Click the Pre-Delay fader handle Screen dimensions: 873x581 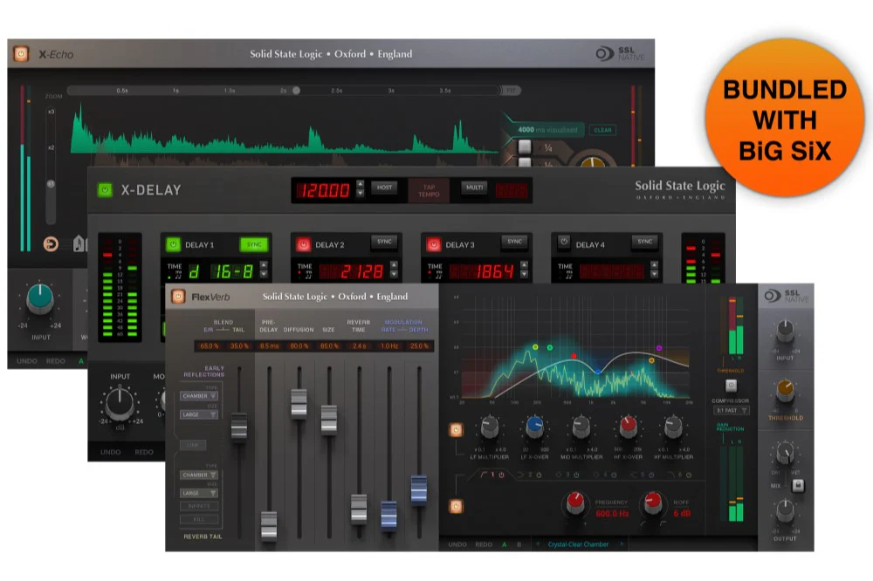click(x=269, y=525)
